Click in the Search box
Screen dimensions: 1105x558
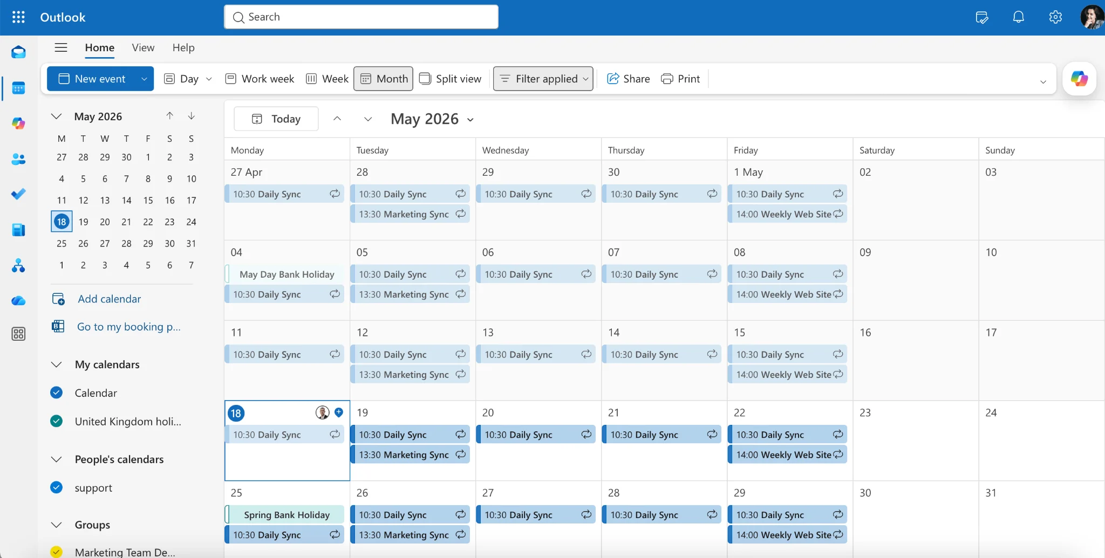click(x=361, y=17)
